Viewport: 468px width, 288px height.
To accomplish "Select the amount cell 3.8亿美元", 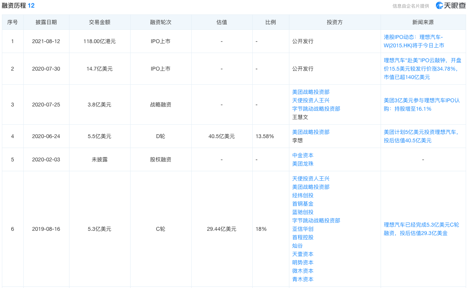I will [100, 105].
